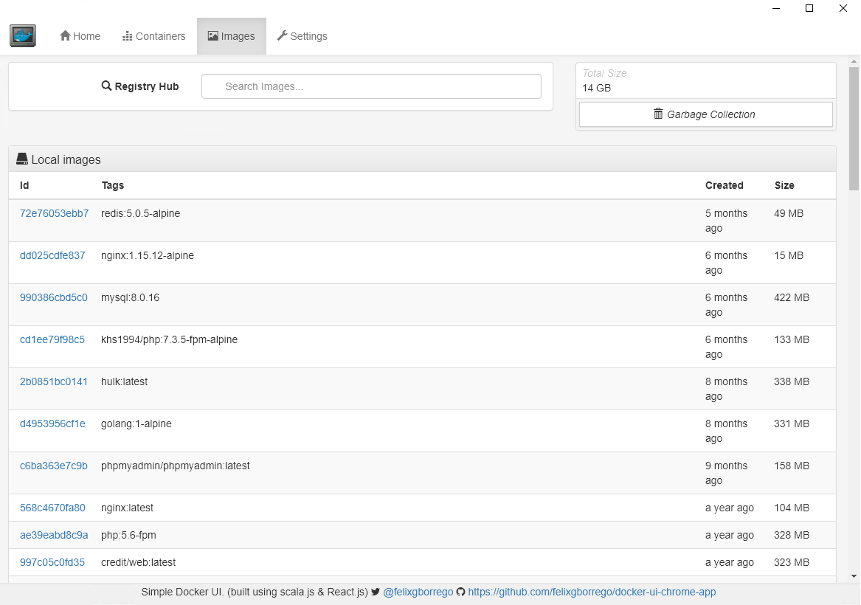The height and width of the screenshot is (605, 861).
Task: Click the 5 months ago created cell
Action: coord(726,221)
